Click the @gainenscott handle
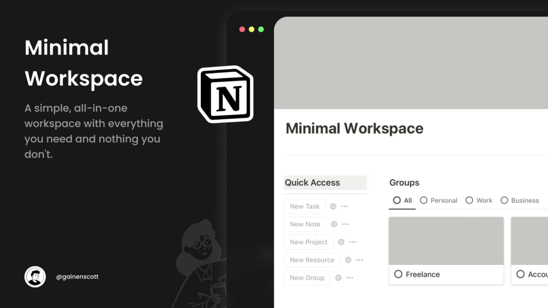 (x=77, y=276)
